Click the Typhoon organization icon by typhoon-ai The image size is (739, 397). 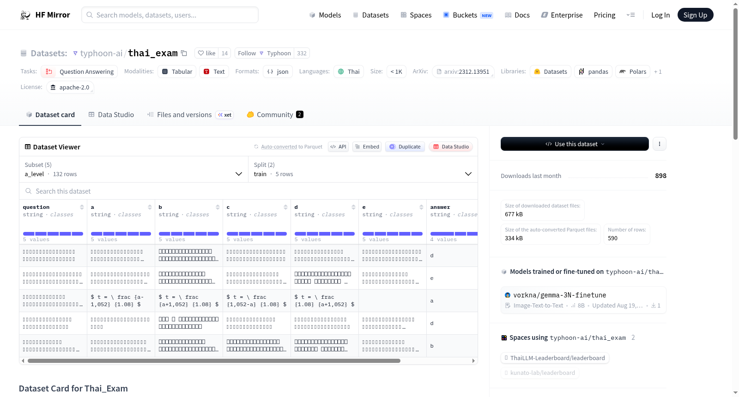click(75, 53)
